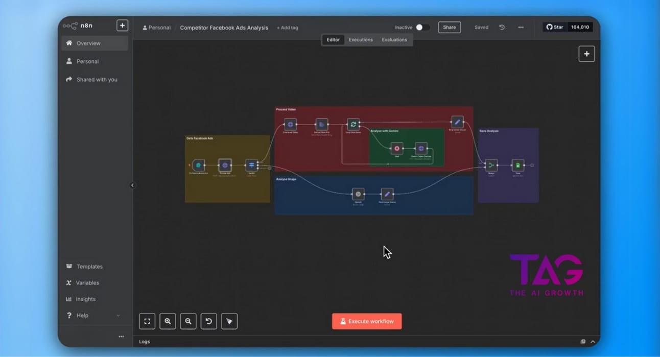The height and width of the screenshot is (357, 660).
Task: Click Add tag next to the workflow name
Action: click(288, 28)
